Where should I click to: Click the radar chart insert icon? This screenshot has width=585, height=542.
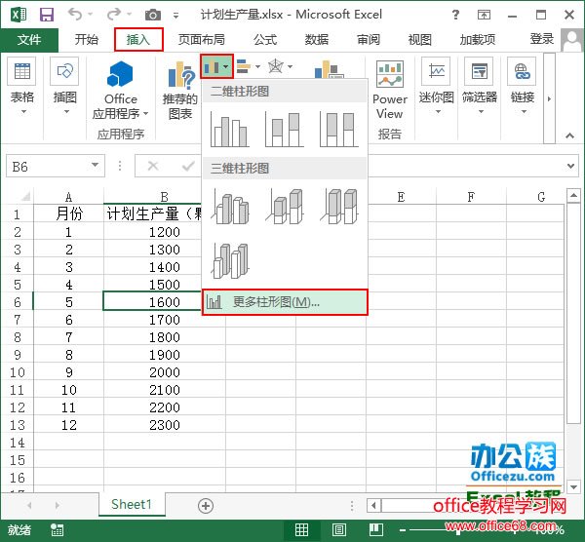(x=276, y=66)
